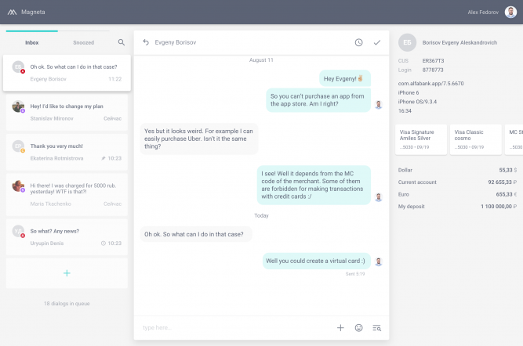This screenshot has height=346, width=523.
Task: Switch to the Inbox tab
Action: click(31, 42)
